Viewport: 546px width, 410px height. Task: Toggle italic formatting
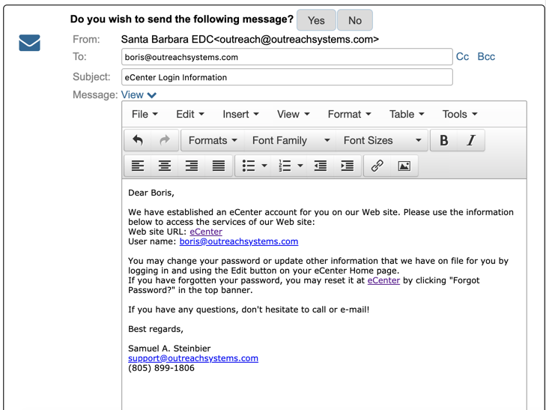point(471,140)
